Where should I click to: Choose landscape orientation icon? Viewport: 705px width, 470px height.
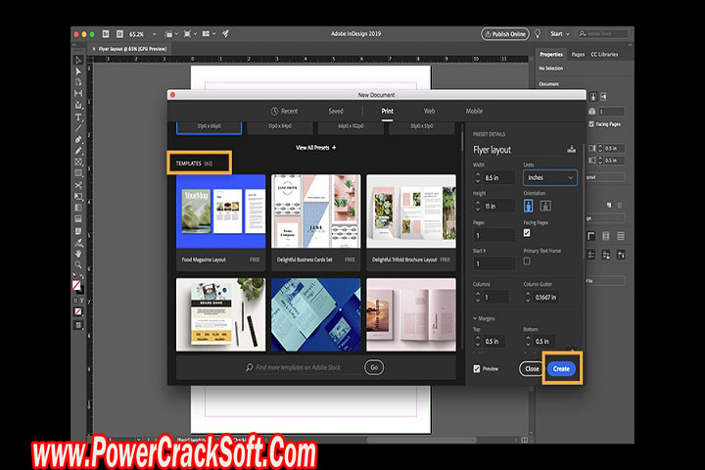tap(543, 207)
